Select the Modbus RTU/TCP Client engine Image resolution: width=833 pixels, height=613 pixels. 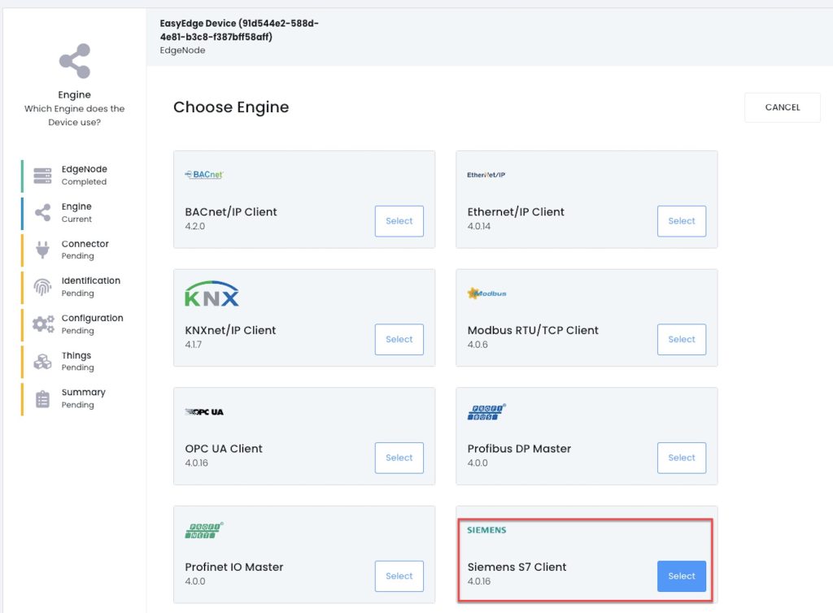click(682, 339)
